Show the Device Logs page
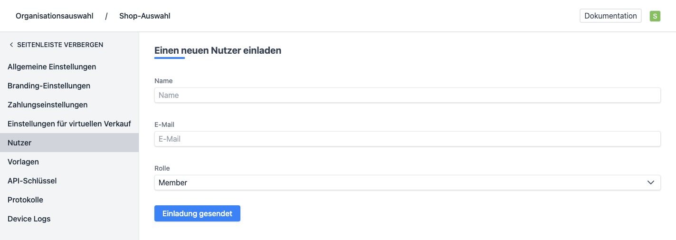The image size is (676, 240). click(29, 219)
